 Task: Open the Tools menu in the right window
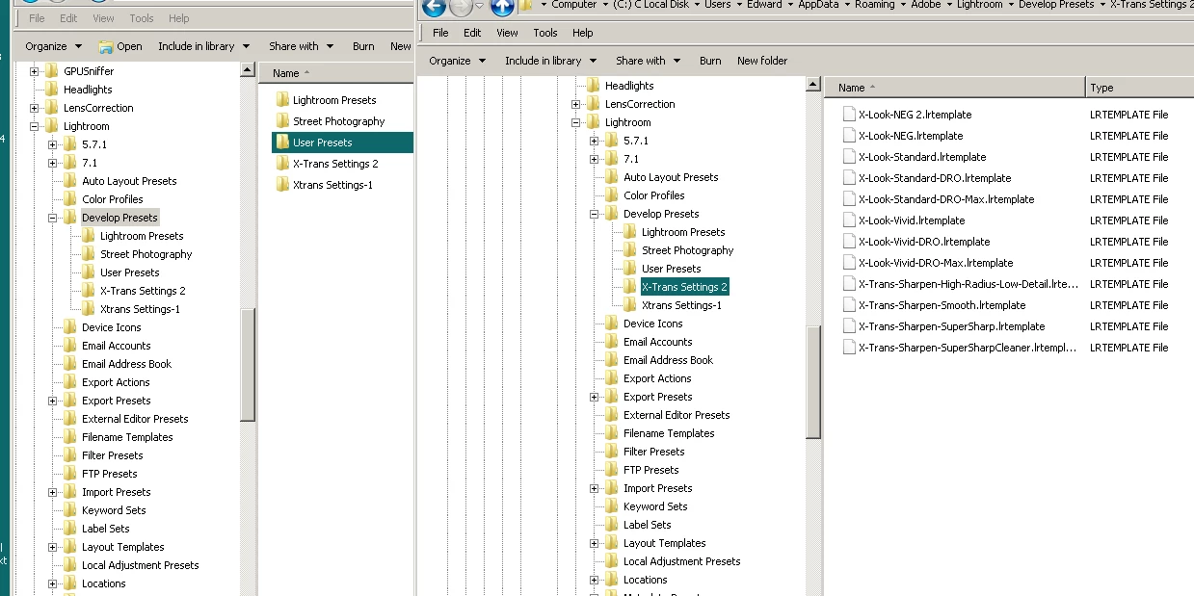pos(545,33)
